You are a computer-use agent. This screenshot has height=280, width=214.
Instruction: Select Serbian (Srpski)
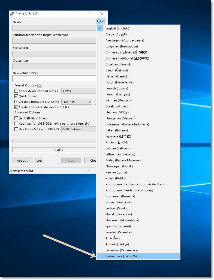pyautogui.click(x=138, y=208)
